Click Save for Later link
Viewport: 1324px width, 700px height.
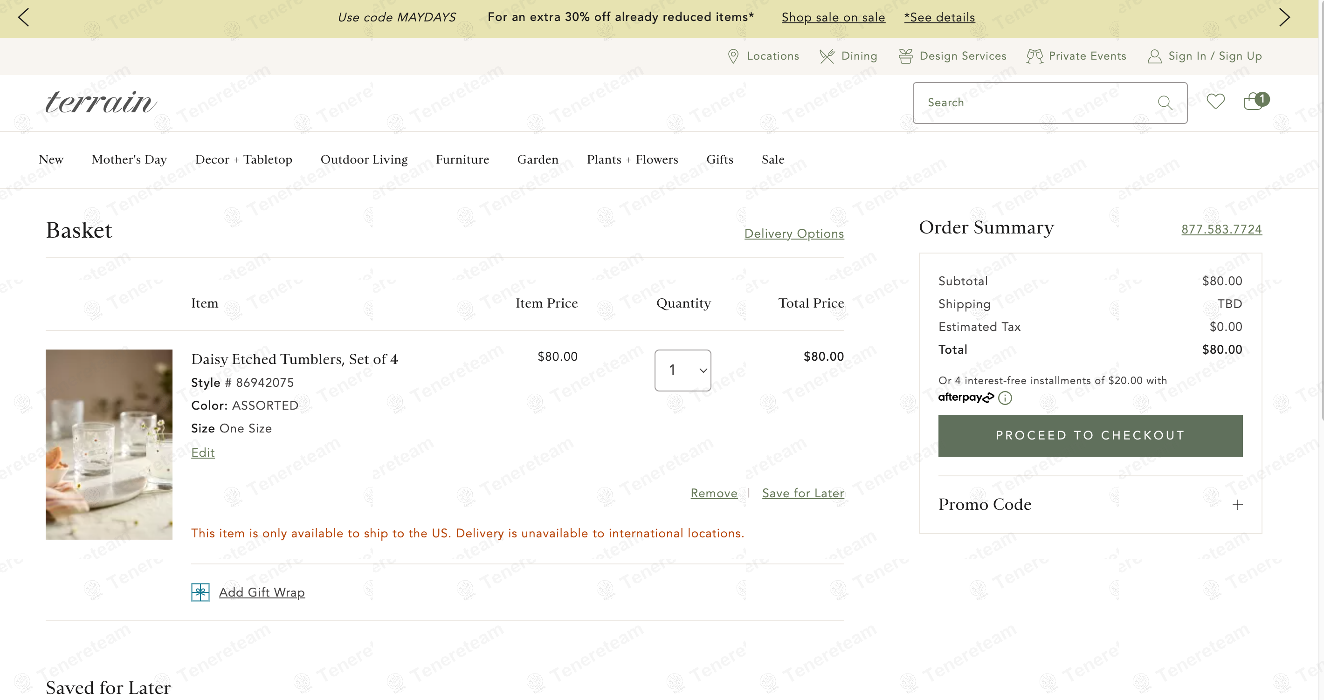click(x=803, y=494)
